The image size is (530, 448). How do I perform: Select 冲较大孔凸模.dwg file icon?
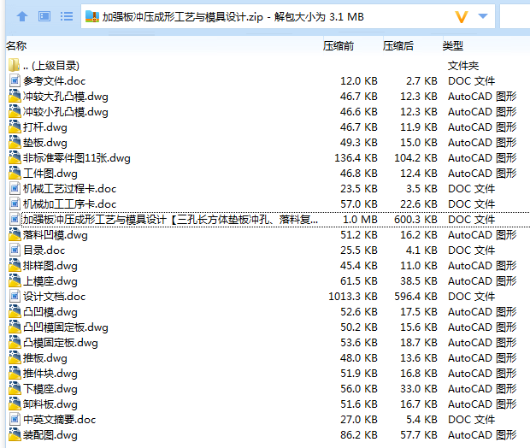15,96
